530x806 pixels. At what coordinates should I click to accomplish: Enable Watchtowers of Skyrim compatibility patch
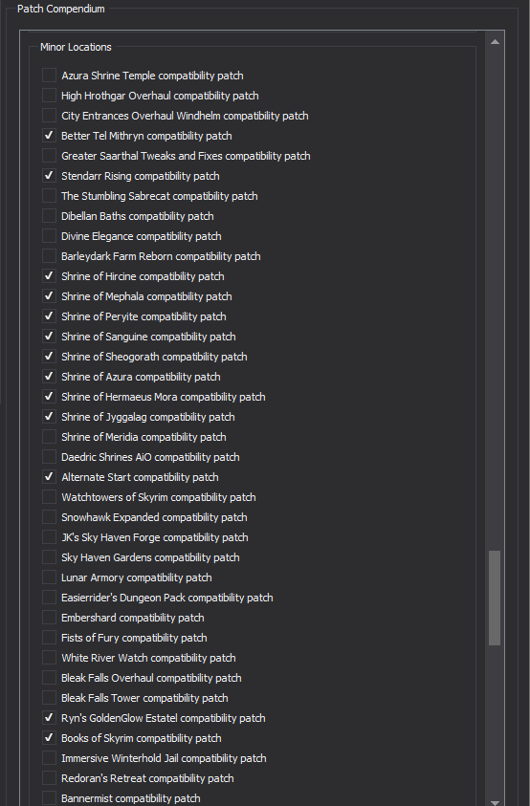click(49, 496)
